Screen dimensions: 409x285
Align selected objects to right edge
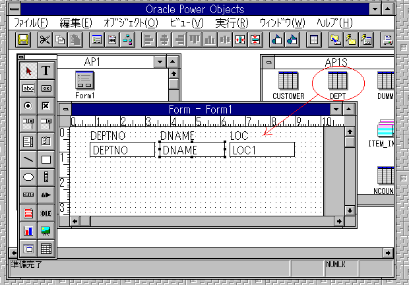pyautogui.click(x=179, y=40)
